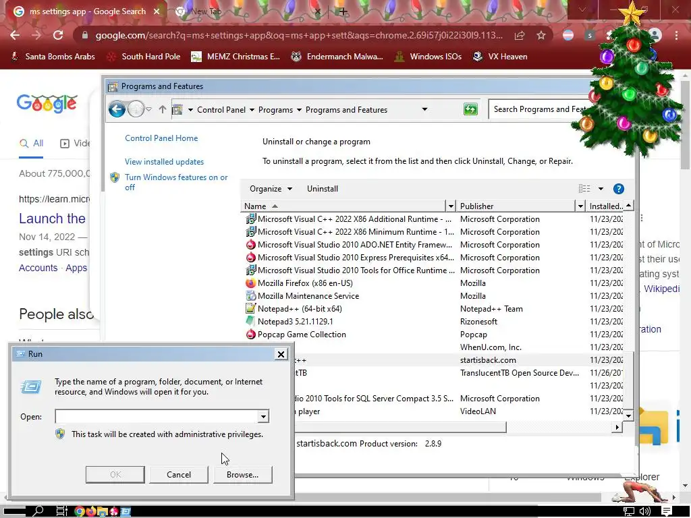This screenshot has height=518, width=691.
Task: Click Cancel in the Run dialog
Action: [178, 475]
